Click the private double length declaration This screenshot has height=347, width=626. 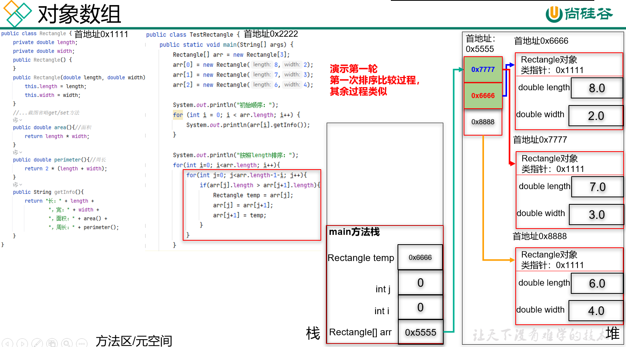(x=45, y=42)
